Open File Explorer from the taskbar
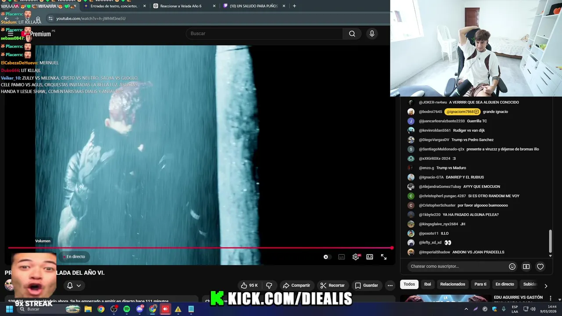562x316 pixels. point(88,309)
